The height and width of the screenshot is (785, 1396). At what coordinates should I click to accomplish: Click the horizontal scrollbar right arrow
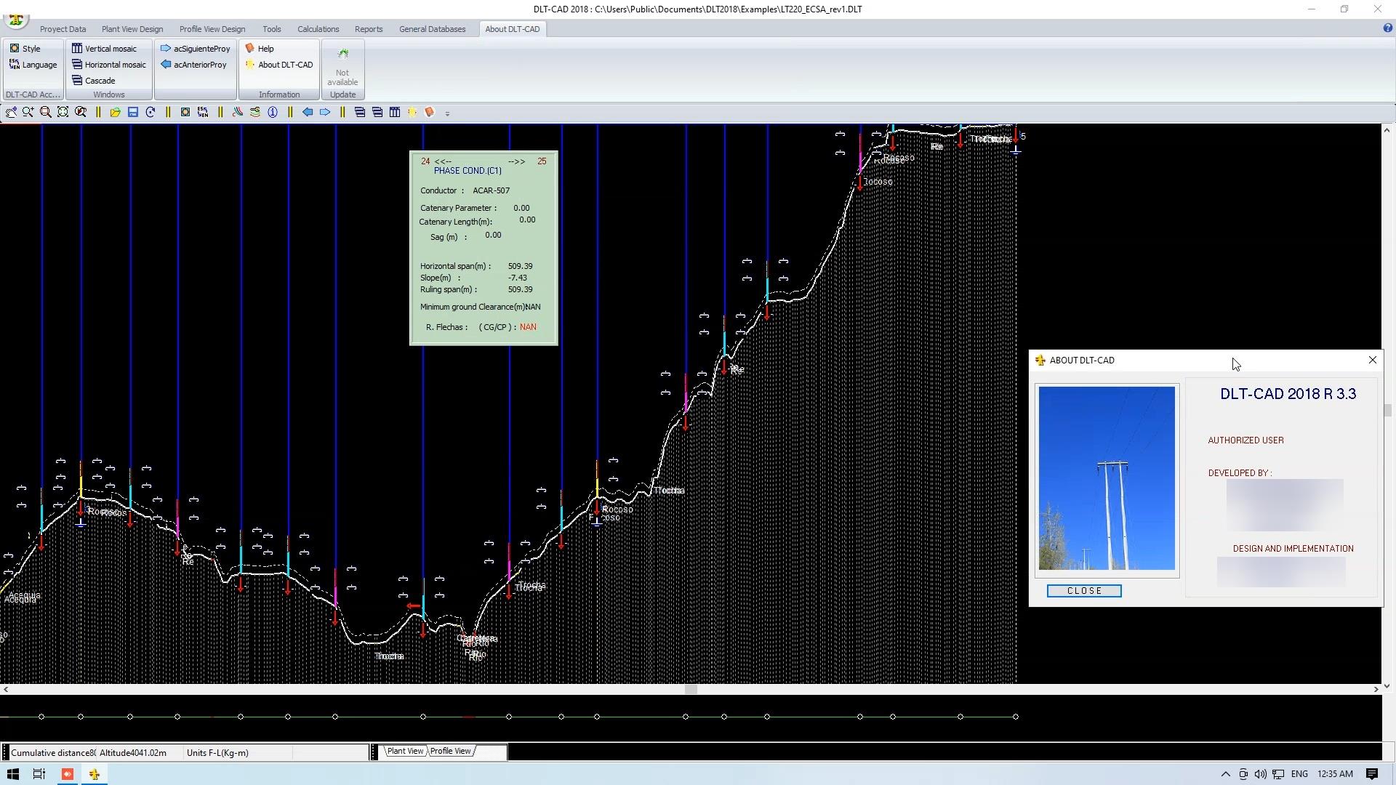(1376, 689)
